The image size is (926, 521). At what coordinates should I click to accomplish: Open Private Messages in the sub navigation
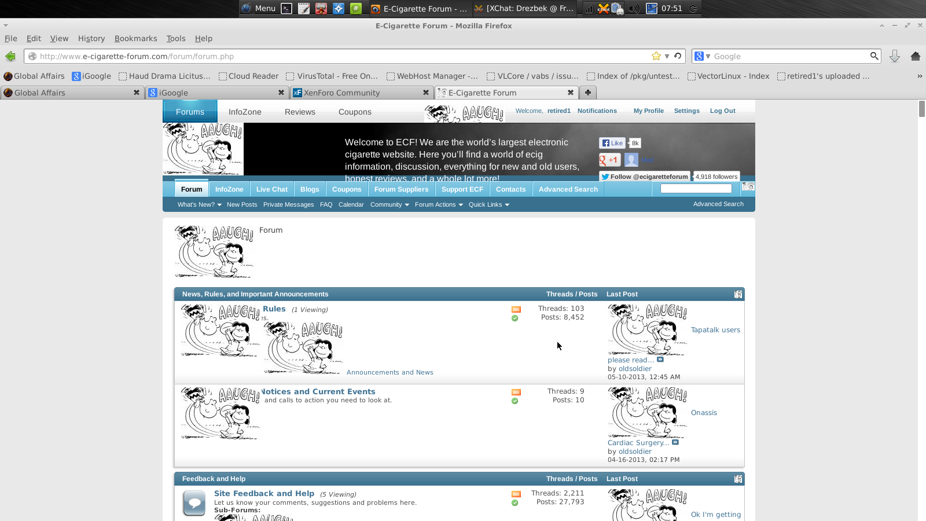point(288,204)
